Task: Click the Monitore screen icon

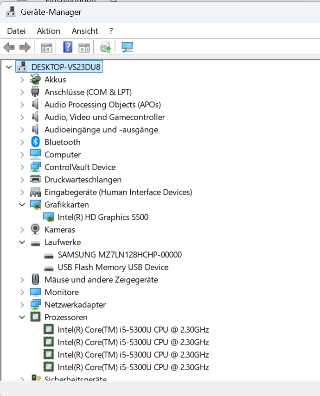Action: pyautogui.click(x=35, y=292)
